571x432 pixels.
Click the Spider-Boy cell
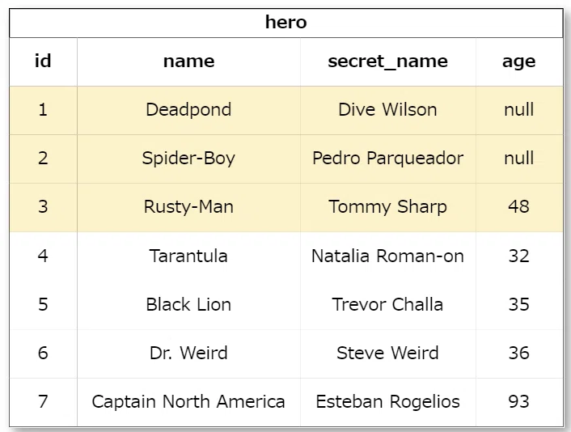tap(188, 159)
